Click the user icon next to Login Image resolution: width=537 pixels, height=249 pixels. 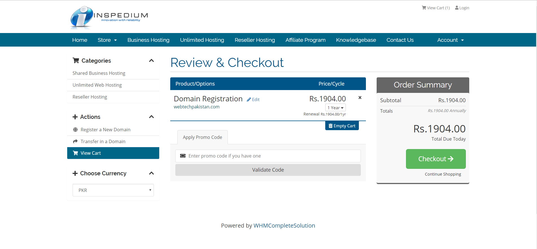coord(457,8)
